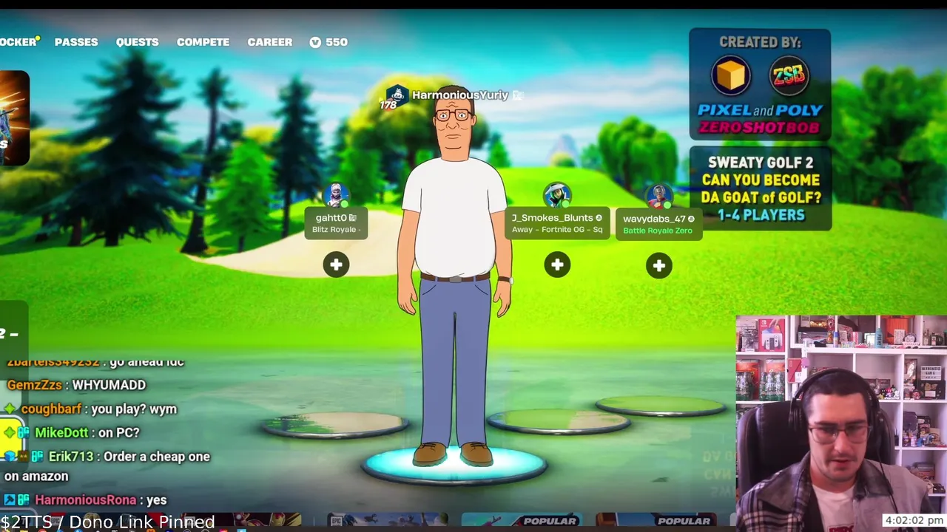Click the empty pad below gahtt0
Viewport: 947px width, 532px height.
pos(334,424)
